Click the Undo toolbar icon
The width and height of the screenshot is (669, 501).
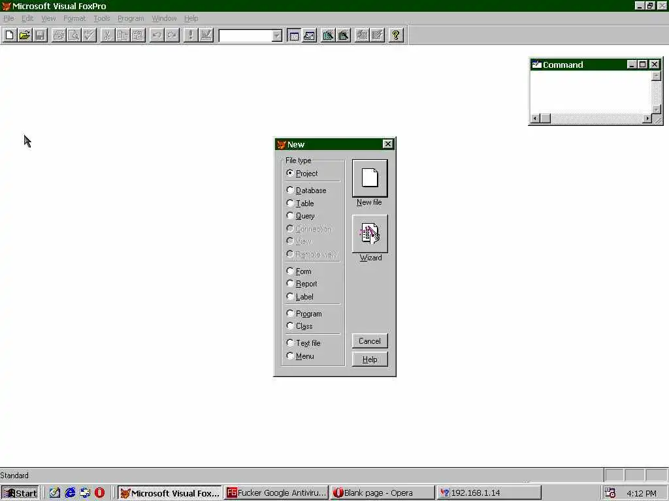coord(157,35)
